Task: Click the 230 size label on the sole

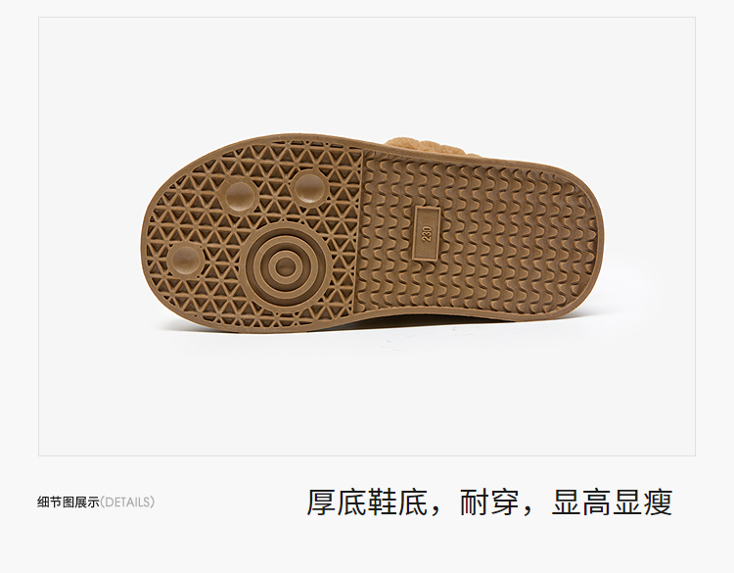Action: (427, 233)
